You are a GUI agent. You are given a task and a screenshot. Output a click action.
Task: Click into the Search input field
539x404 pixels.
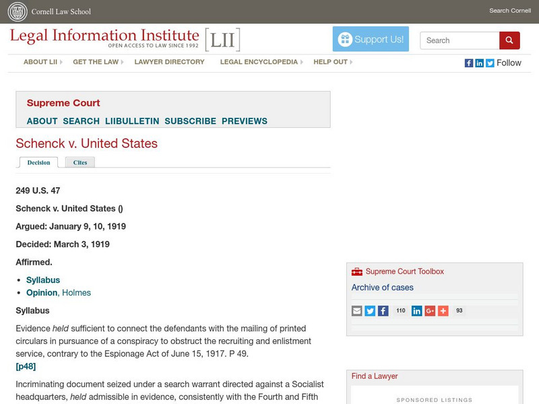pyautogui.click(x=459, y=40)
